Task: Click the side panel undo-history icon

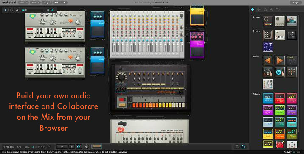Action: (278, 9)
